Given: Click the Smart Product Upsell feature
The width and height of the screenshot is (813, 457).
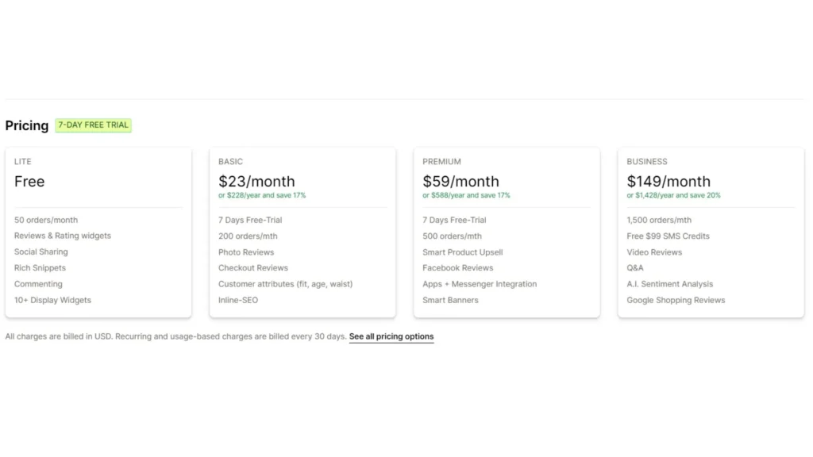Looking at the screenshot, I should (462, 252).
